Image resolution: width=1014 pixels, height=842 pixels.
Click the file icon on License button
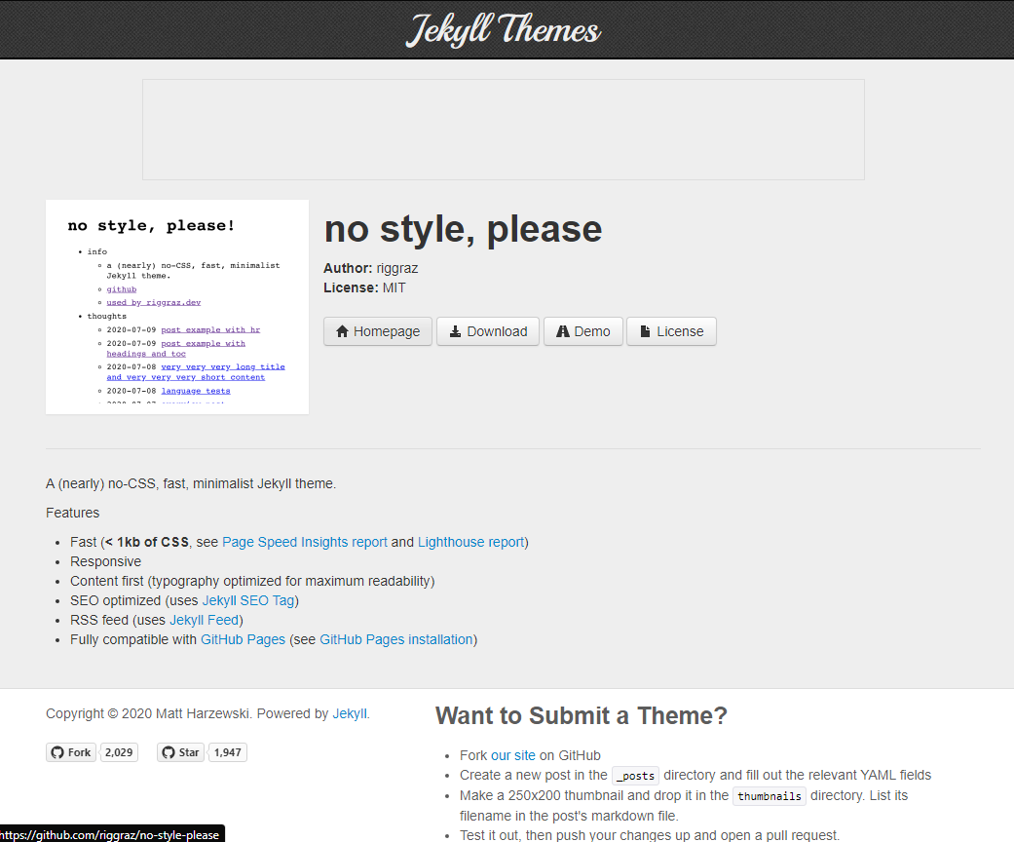tap(645, 331)
